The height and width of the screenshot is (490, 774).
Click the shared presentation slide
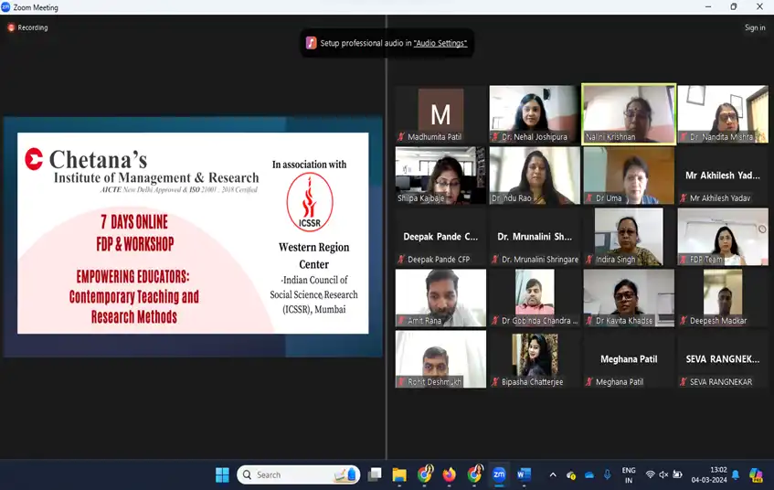pyautogui.click(x=193, y=233)
